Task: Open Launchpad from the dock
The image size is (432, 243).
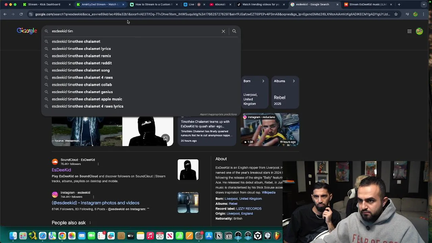Action: coord(23,236)
